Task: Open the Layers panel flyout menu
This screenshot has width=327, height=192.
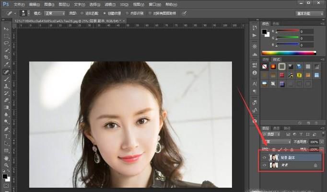Action: (322, 128)
